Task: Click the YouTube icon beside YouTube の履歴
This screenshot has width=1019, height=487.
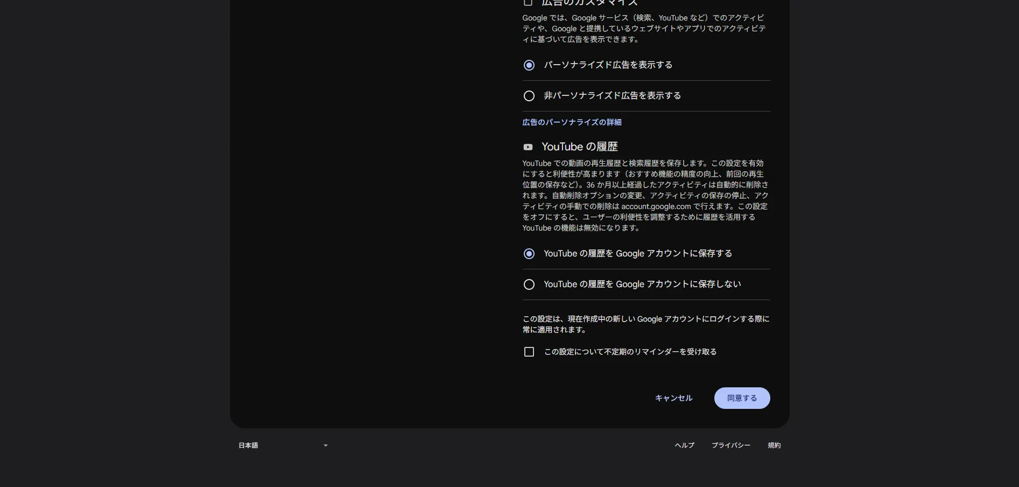Action: [x=528, y=147]
